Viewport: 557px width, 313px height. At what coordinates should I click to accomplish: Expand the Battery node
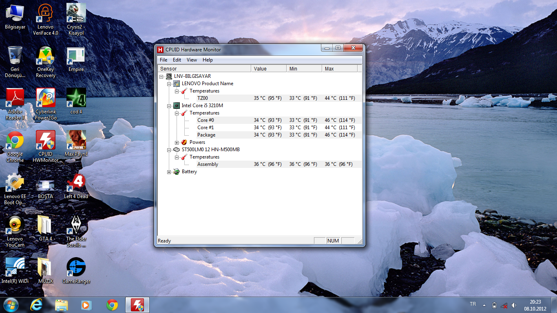[x=169, y=172]
